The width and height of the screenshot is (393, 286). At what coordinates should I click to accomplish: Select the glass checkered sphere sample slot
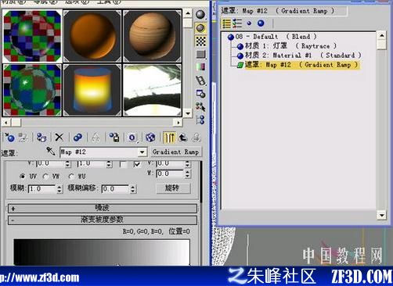coord(32,90)
